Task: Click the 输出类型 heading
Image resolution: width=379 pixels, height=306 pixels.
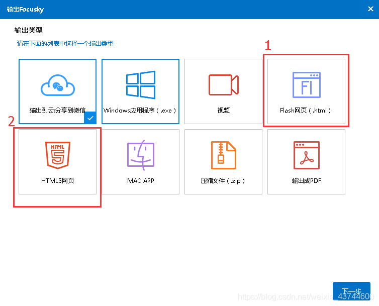Action: coord(29,30)
